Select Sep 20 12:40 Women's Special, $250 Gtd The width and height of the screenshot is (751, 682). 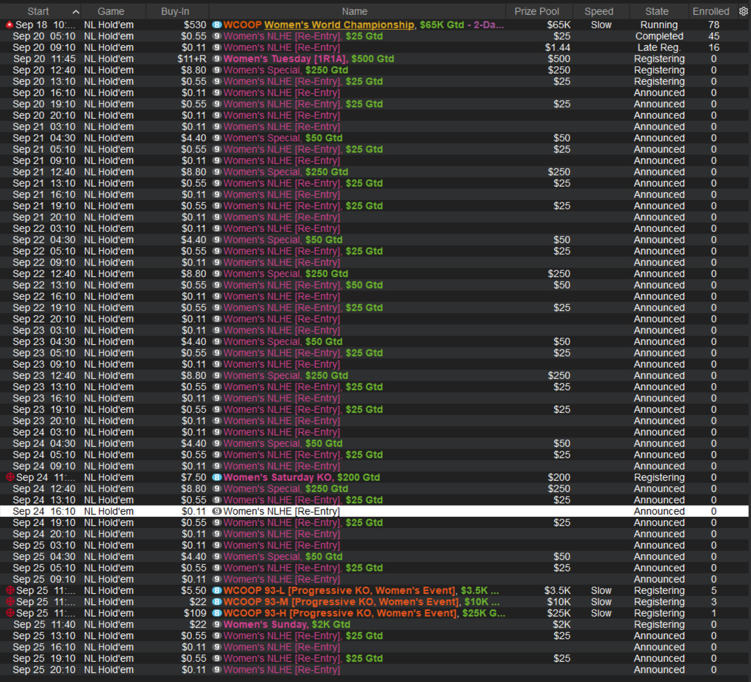click(x=374, y=70)
